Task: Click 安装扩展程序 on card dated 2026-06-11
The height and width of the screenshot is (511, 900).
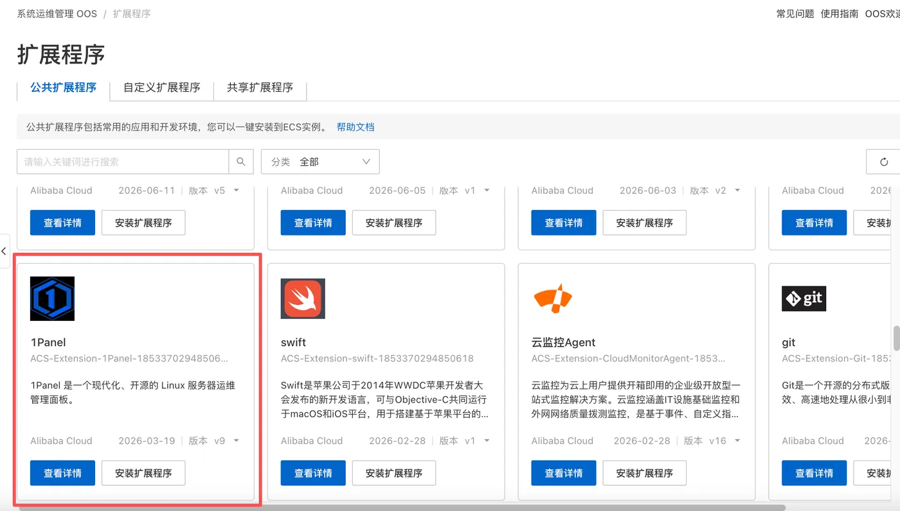Action: pyautogui.click(x=143, y=223)
